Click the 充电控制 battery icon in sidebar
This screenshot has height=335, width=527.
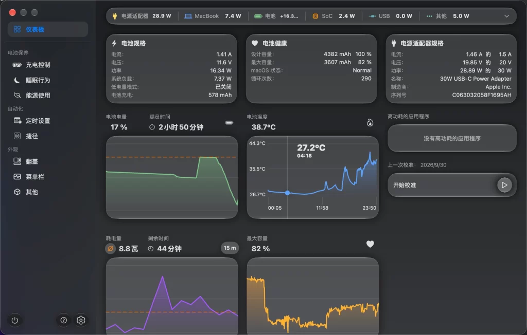tap(17, 65)
